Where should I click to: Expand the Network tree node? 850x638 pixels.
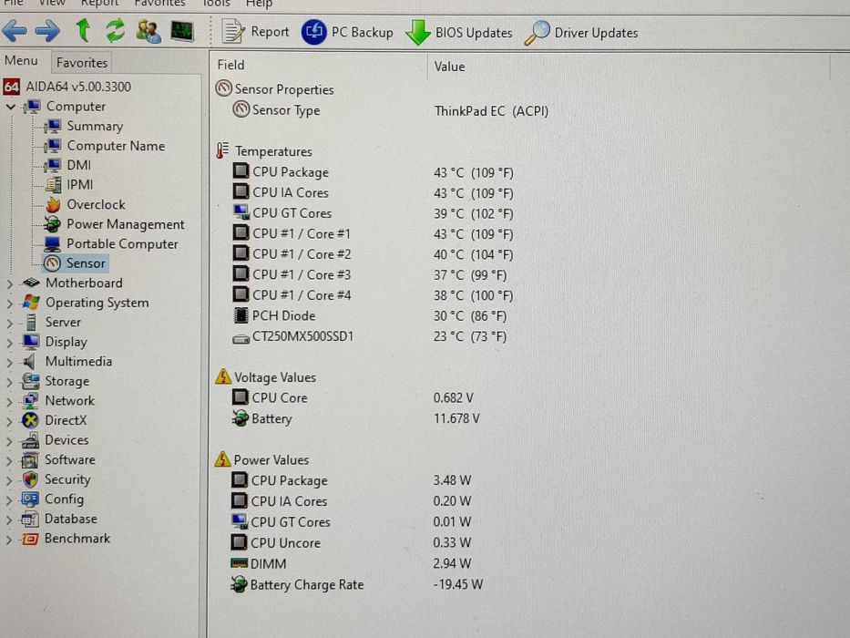tap(9, 401)
